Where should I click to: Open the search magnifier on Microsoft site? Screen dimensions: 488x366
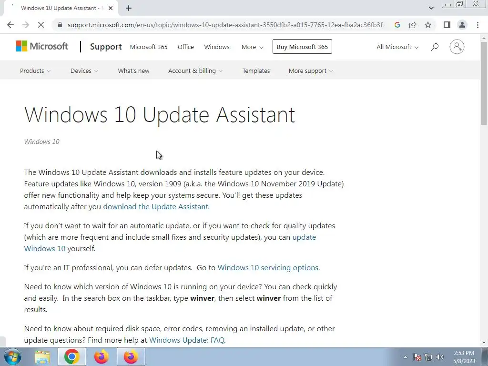435,47
